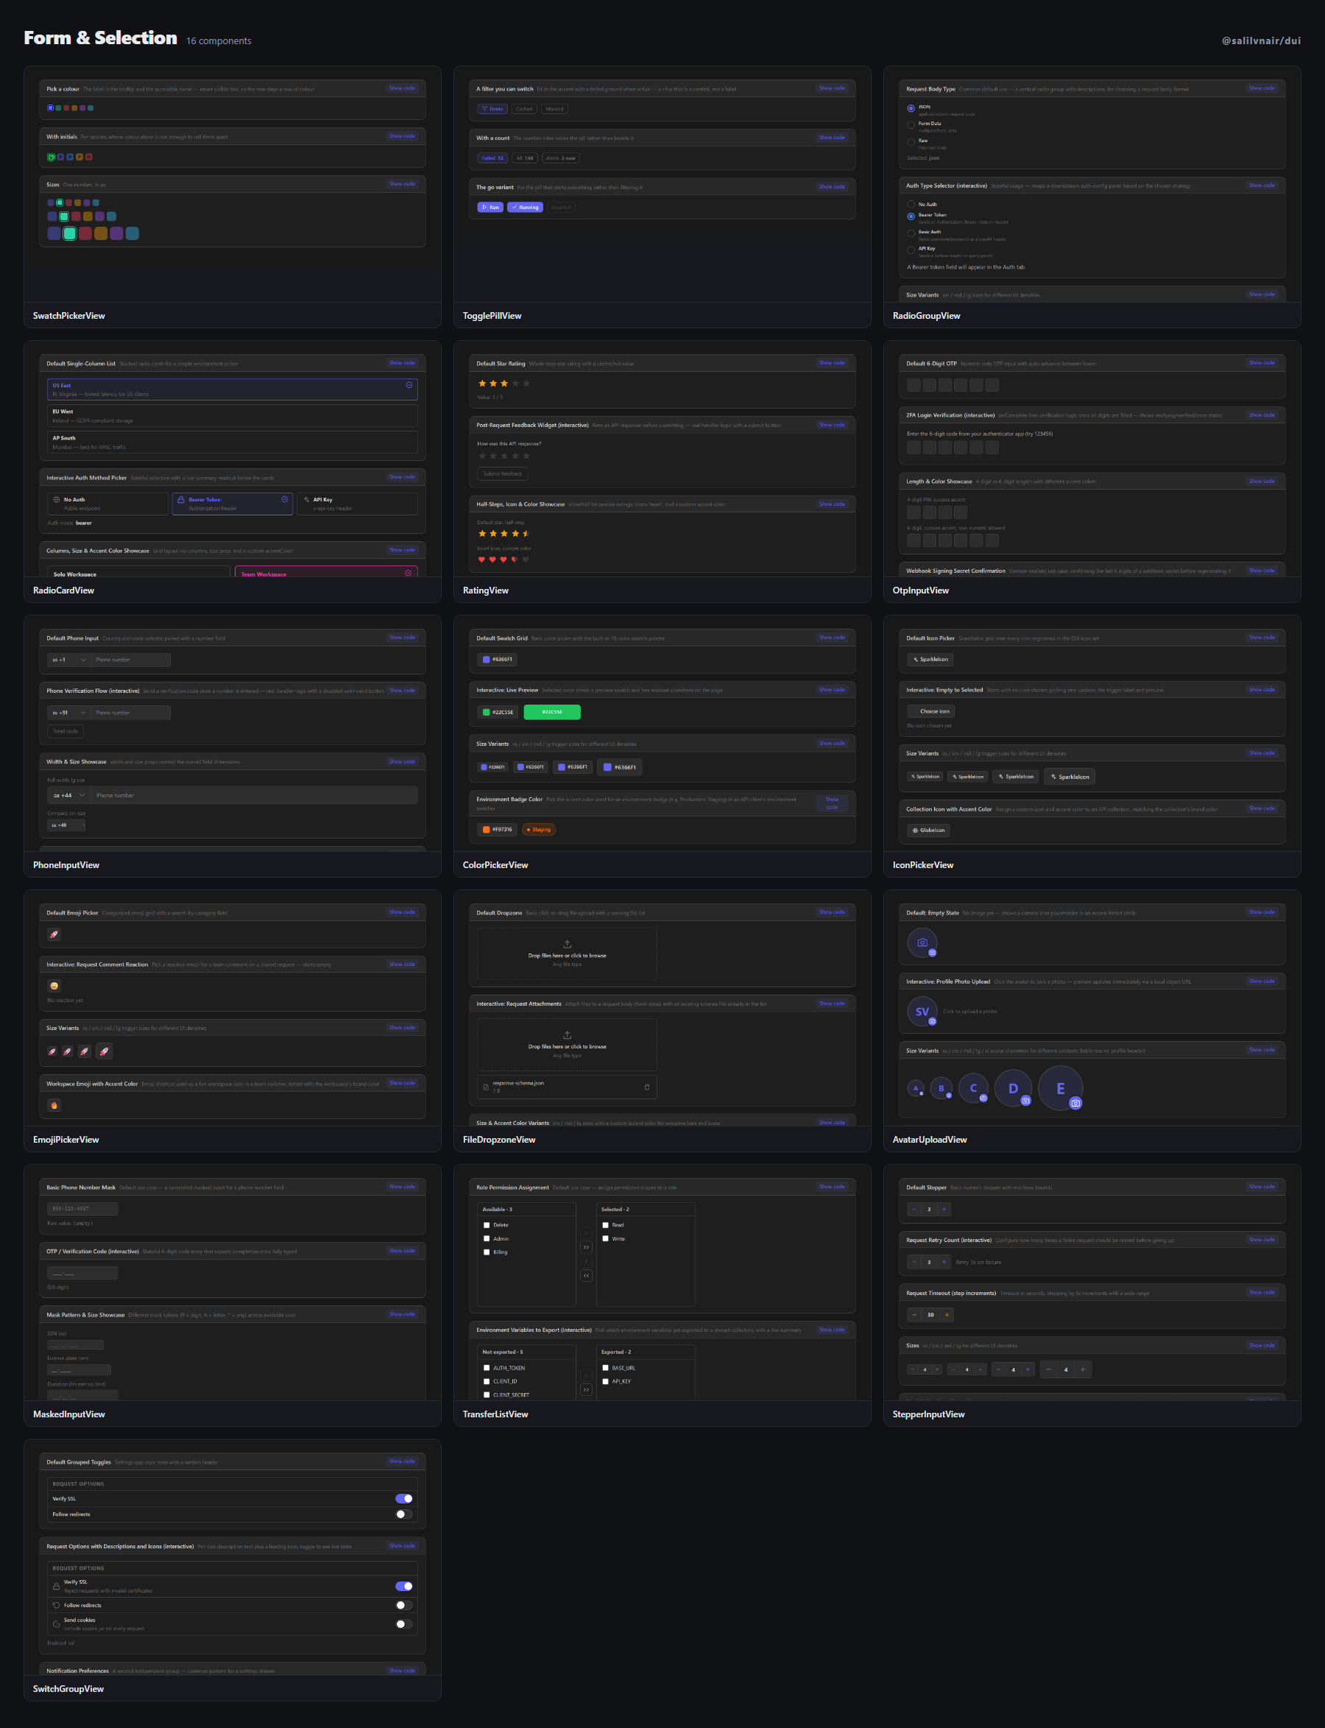Click the SV avatar to upload a photo
This screenshot has width=1325, height=1728.
point(922,1011)
